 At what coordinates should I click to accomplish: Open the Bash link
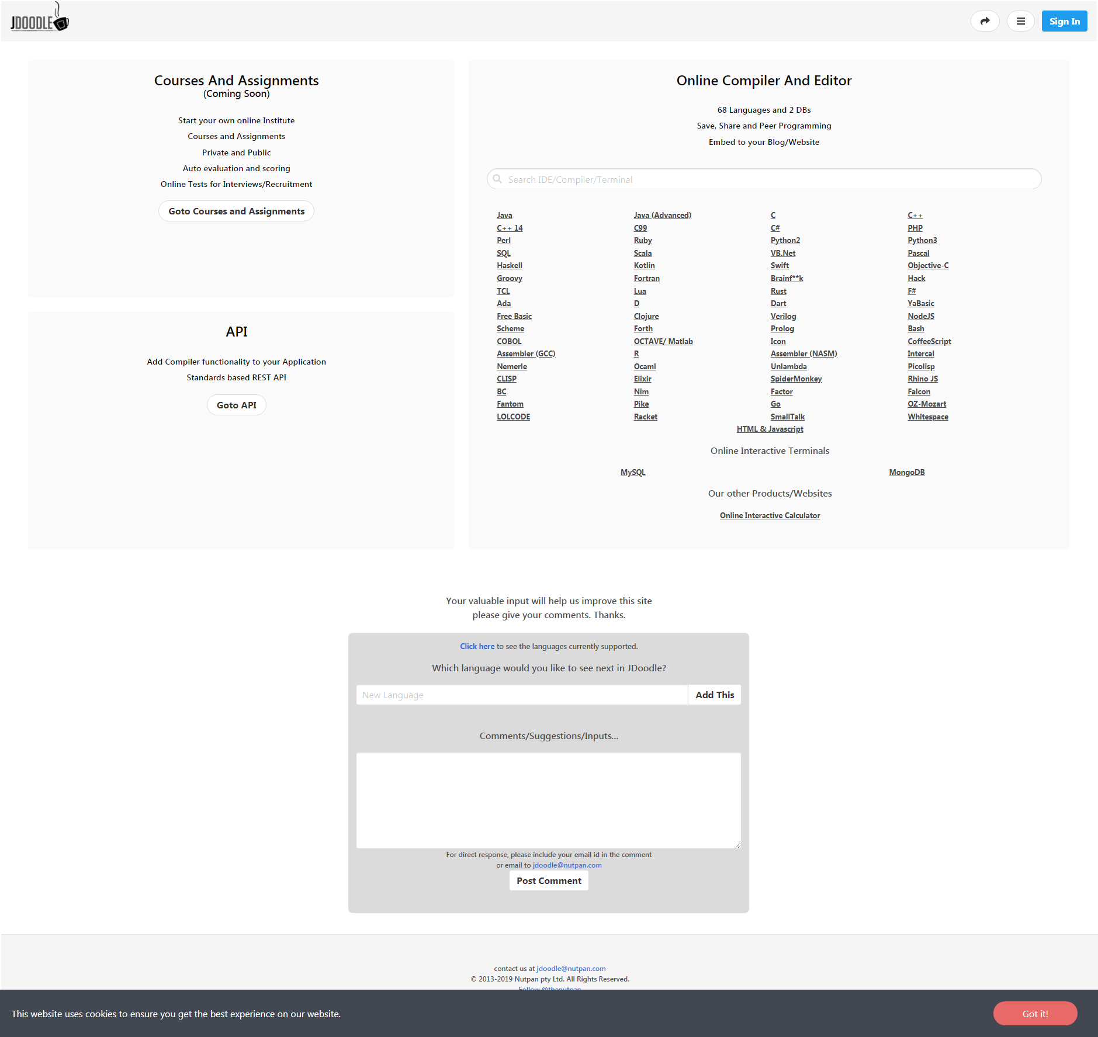click(x=915, y=329)
